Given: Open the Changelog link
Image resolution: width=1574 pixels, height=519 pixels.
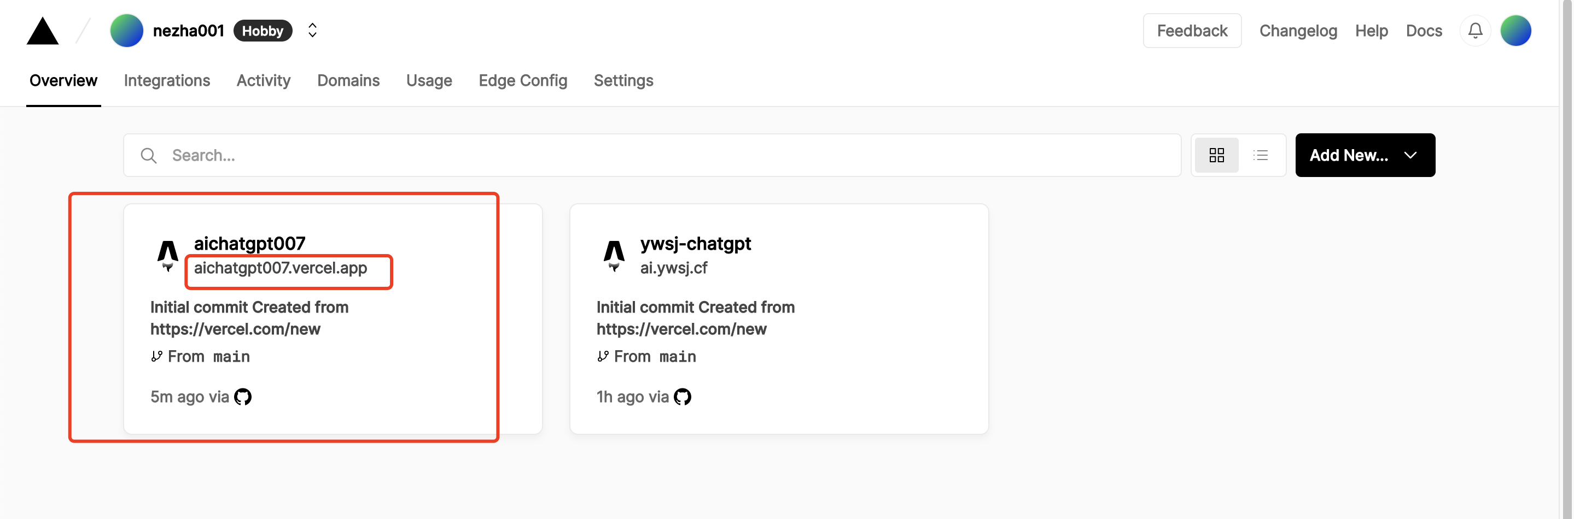Looking at the screenshot, I should point(1298,31).
